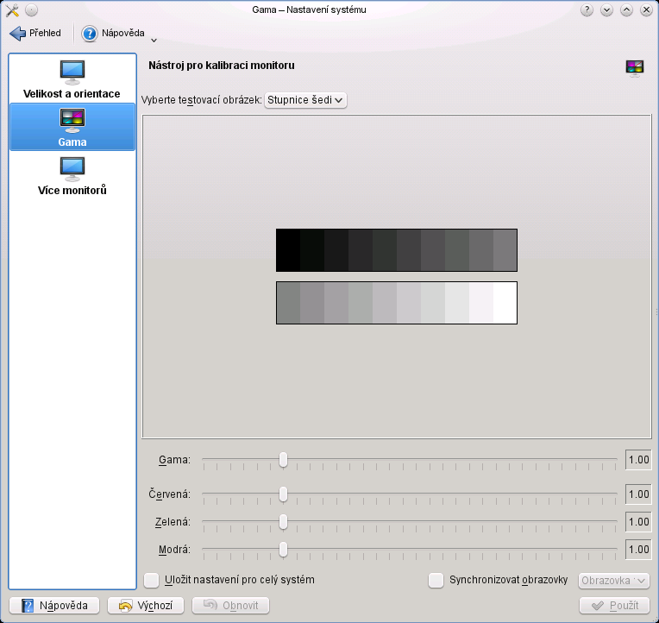Click the Výchozí defaults button

point(146,606)
